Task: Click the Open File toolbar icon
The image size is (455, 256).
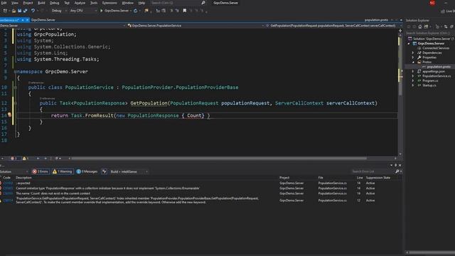Action: [14, 11]
